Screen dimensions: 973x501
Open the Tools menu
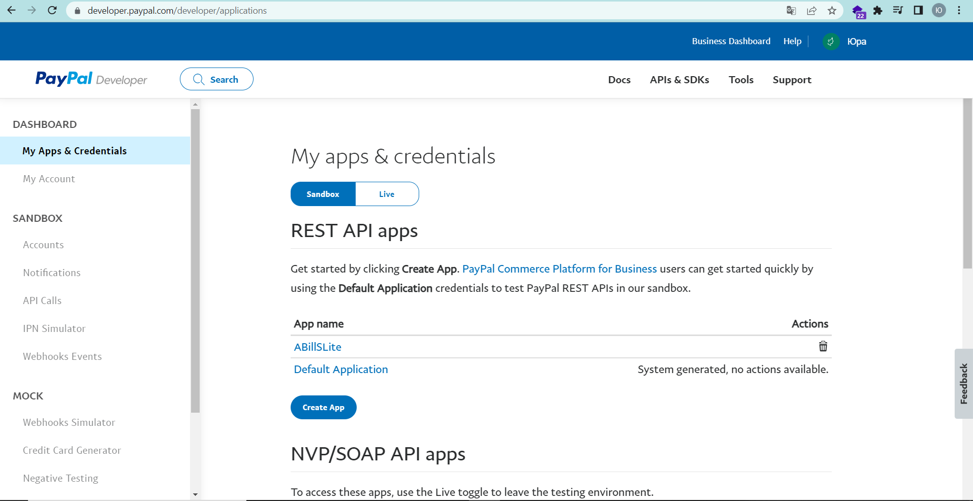pyautogui.click(x=741, y=80)
